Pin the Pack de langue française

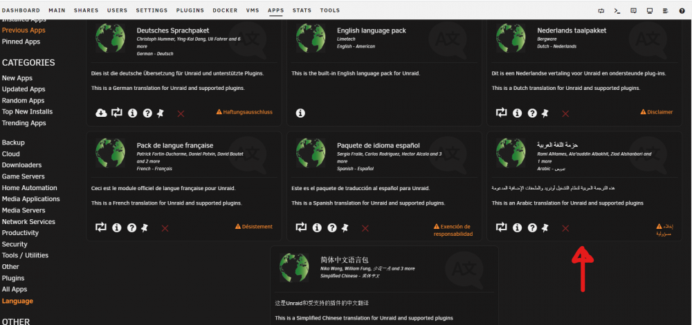click(145, 228)
